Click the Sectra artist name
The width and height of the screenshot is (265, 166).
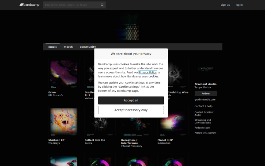[88, 143]
